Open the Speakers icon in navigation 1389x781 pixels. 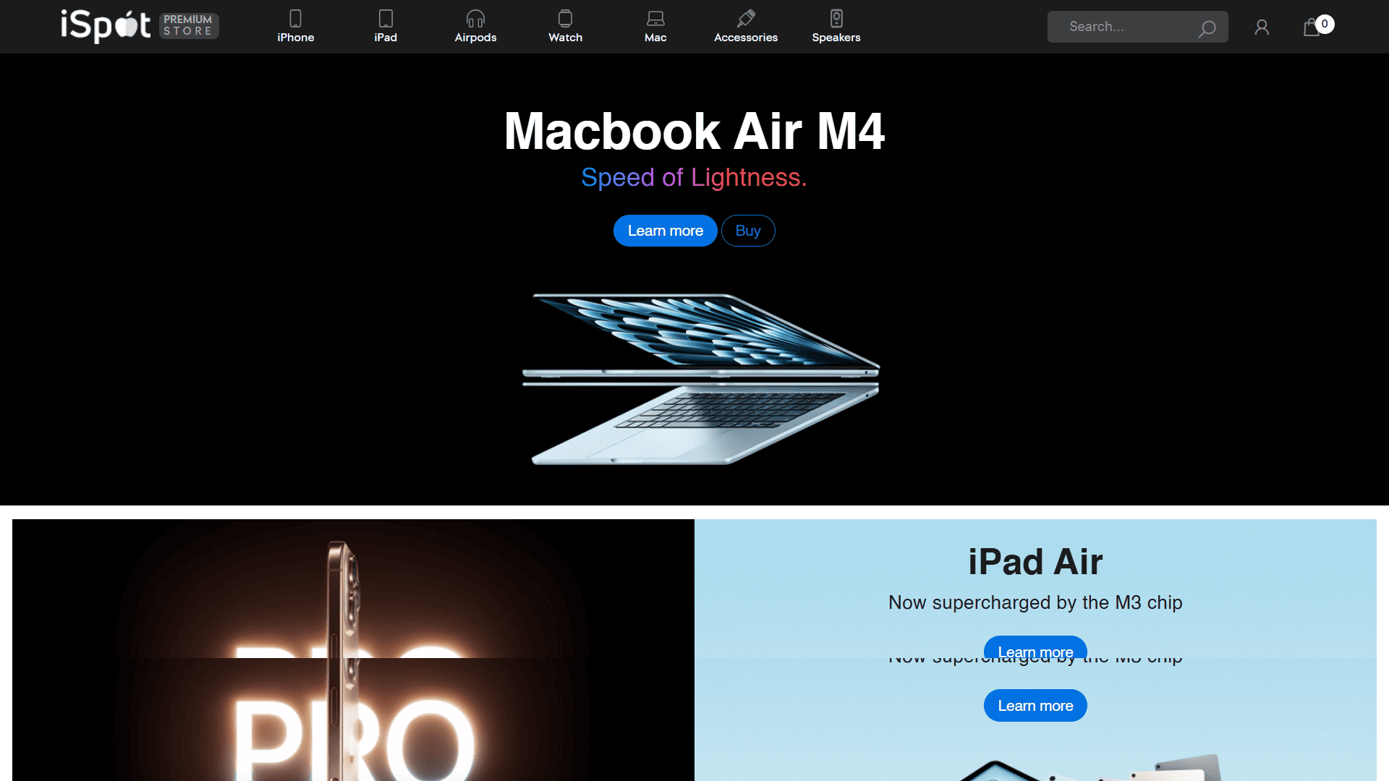[836, 18]
